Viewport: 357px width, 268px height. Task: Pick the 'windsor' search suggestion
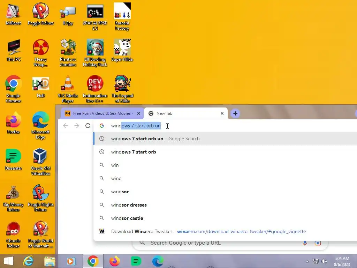click(x=226, y=192)
